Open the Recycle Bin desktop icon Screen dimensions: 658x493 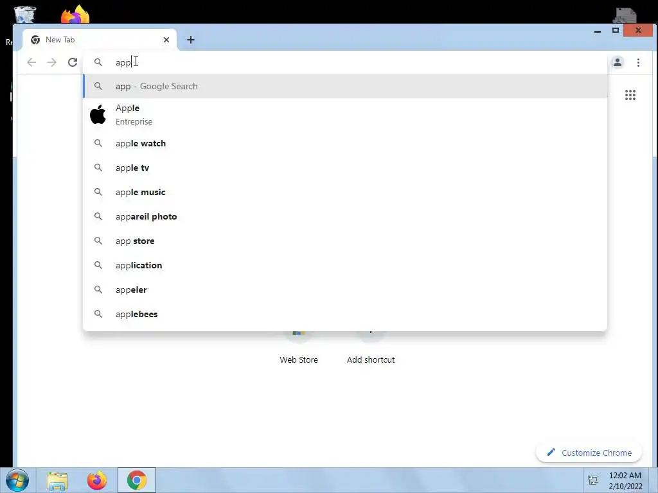coord(24,14)
